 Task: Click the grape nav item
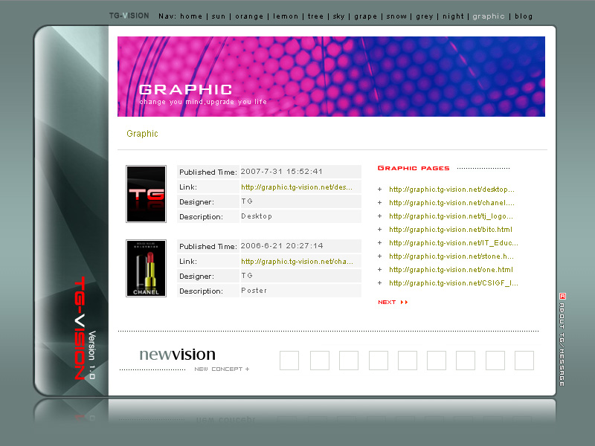click(365, 16)
